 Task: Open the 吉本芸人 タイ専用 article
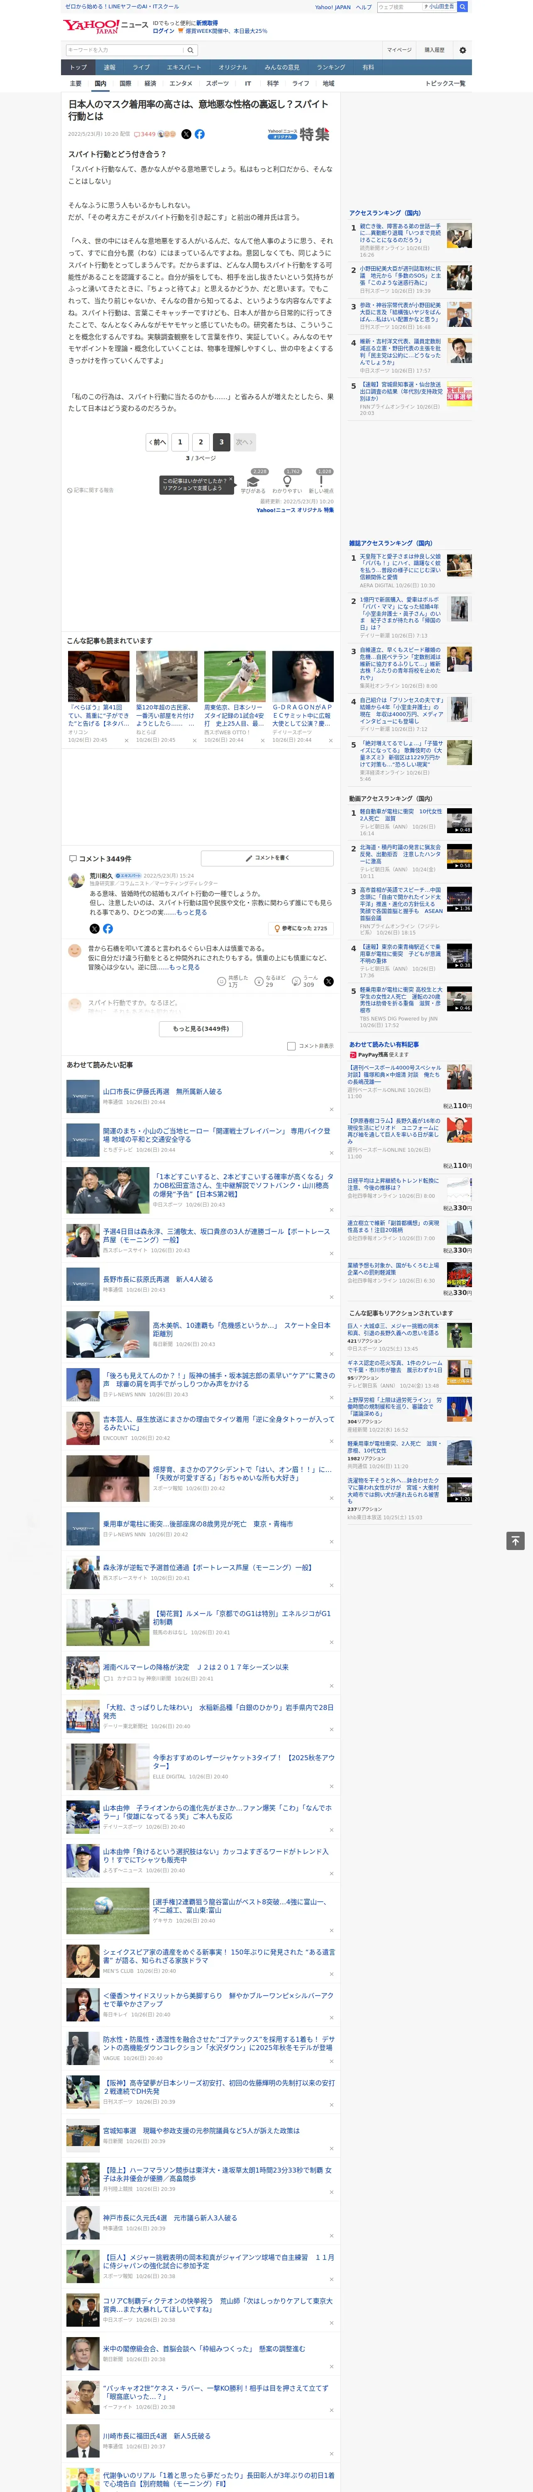pos(219,1423)
